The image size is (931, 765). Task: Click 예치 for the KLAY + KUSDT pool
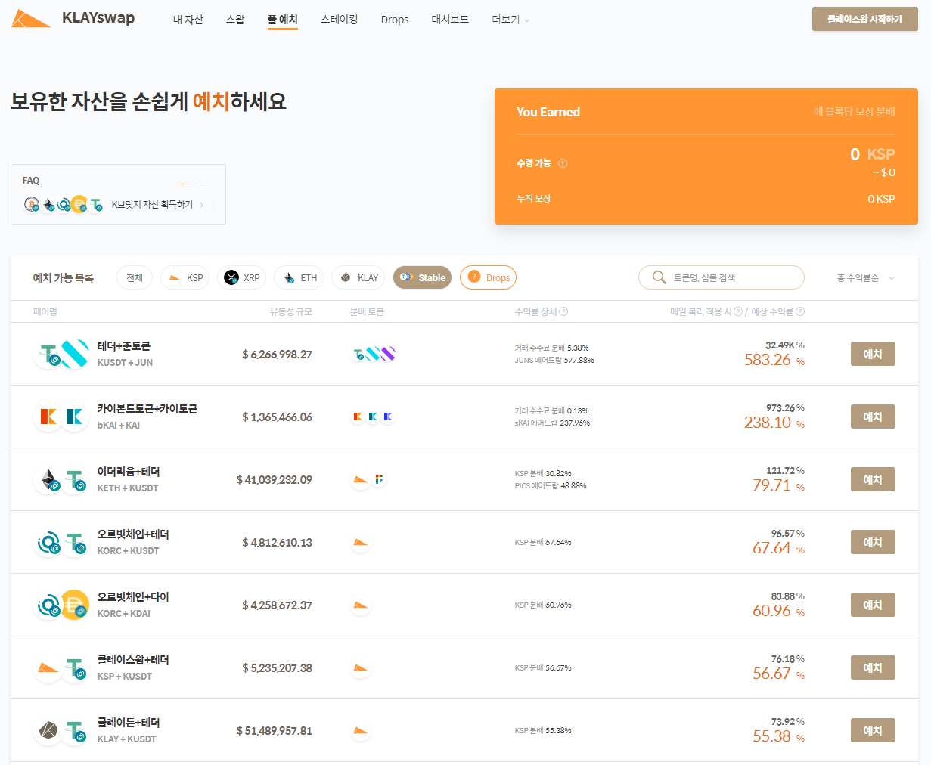[x=873, y=730]
